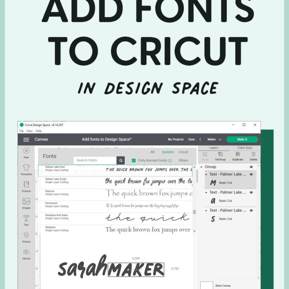The height and width of the screenshot is (289, 289).
Task: Switch to System fonts tab
Action: click(168, 152)
